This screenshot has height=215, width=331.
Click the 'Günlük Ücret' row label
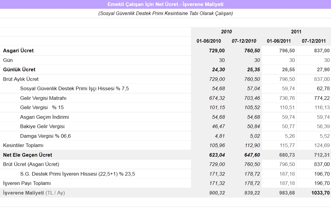pyautogui.click(x=19, y=69)
